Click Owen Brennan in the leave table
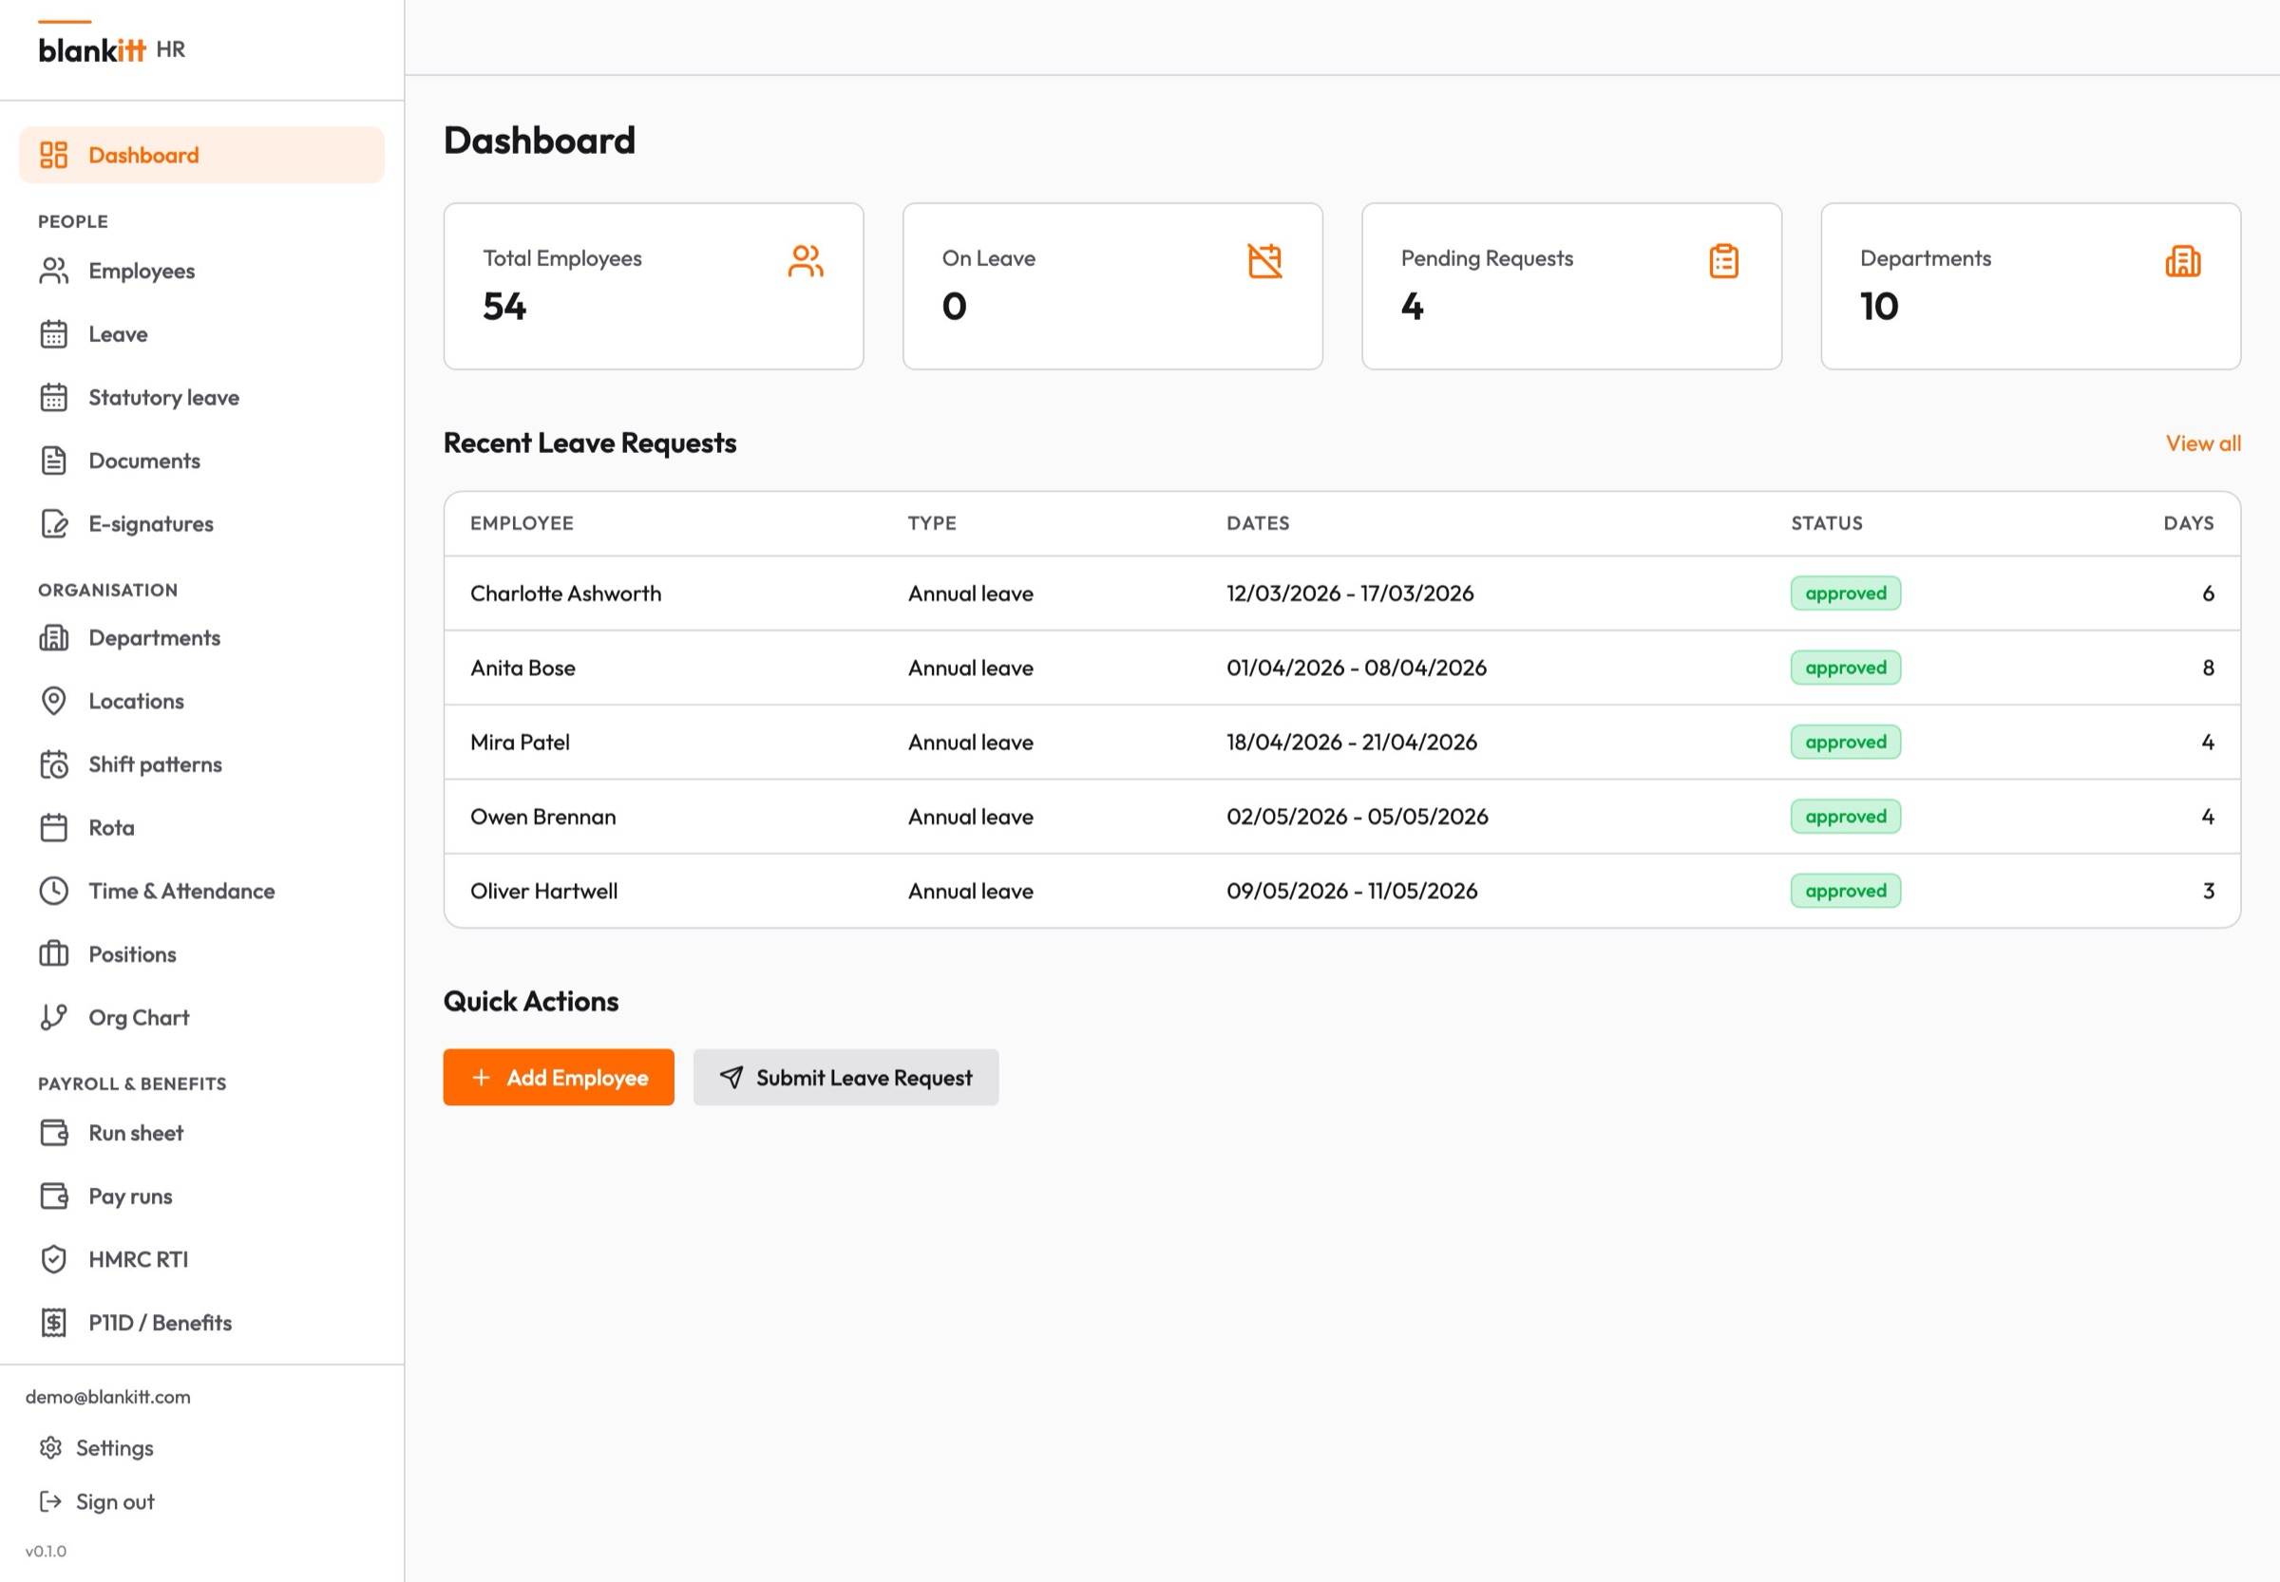Viewport: 2280px width, 1582px height. pos(542,816)
